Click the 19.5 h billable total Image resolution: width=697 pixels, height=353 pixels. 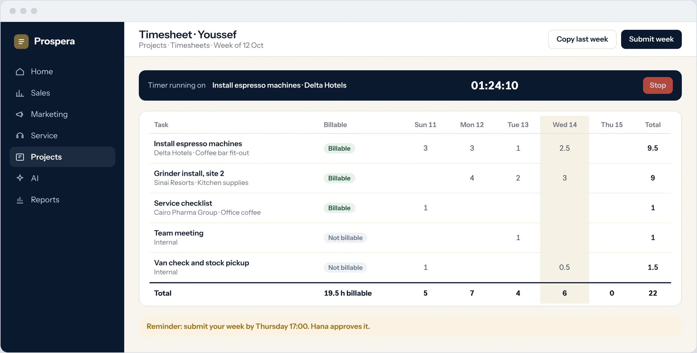(x=348, y=293)
